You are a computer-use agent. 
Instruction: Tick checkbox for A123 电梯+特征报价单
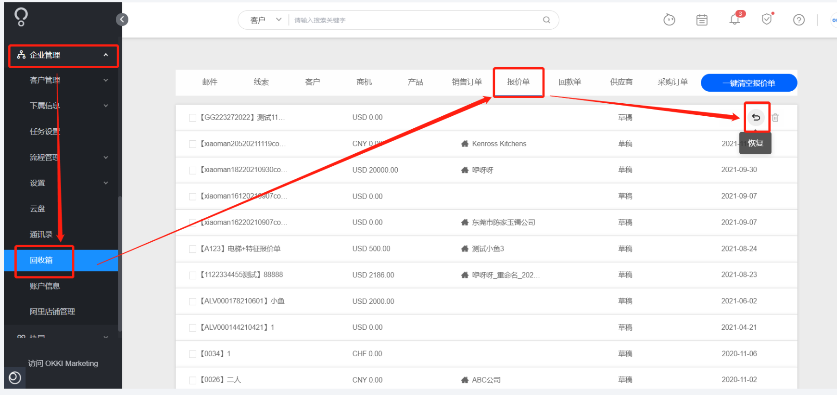click(193, 249)
